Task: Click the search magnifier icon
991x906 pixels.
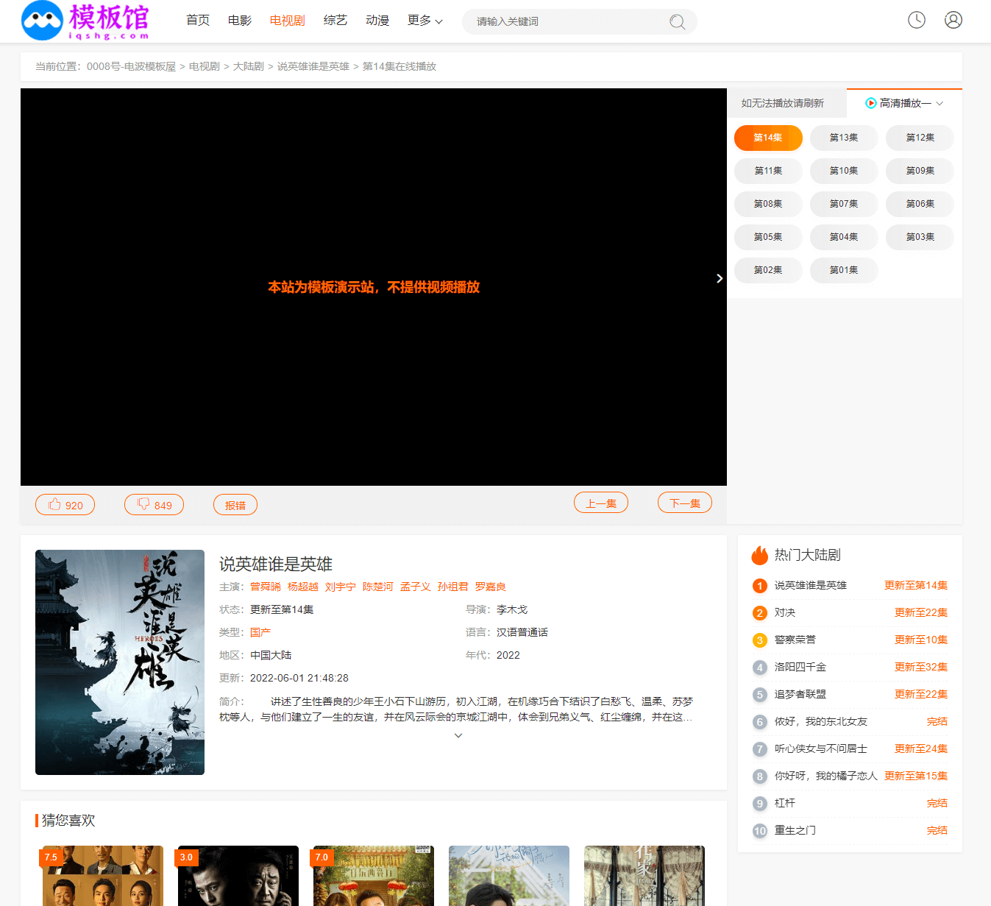Action: 677,22
